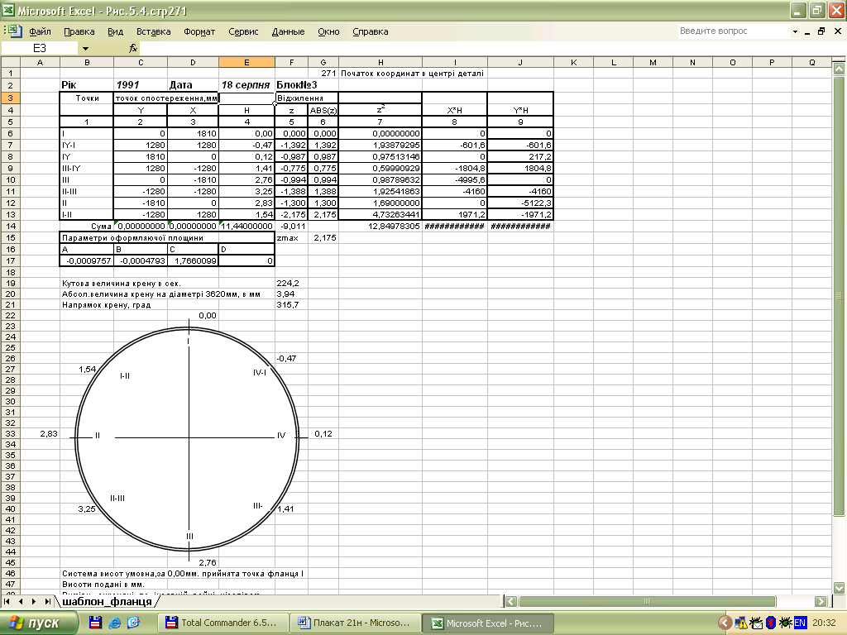Select cell containing '18 серпня'

point(246,85)
